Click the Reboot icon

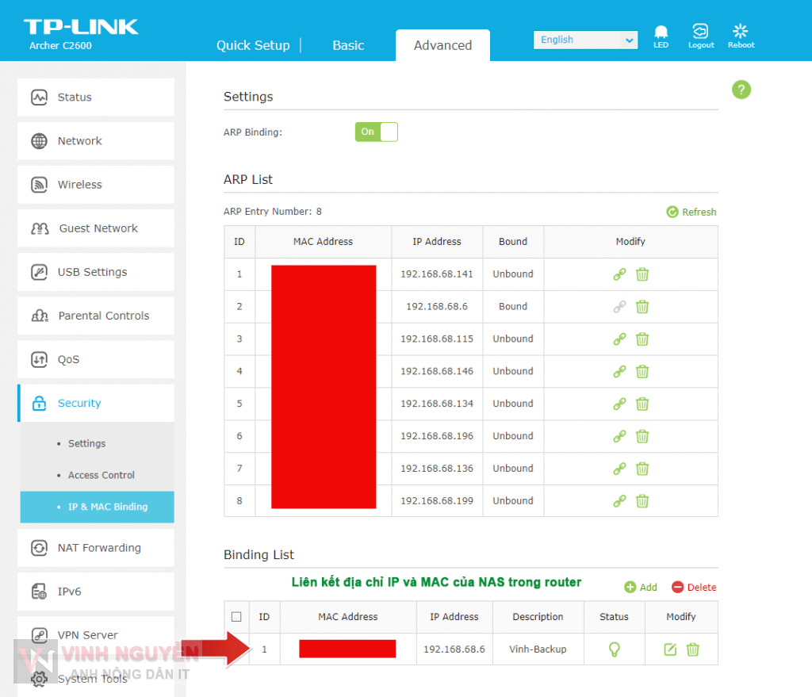741,33
